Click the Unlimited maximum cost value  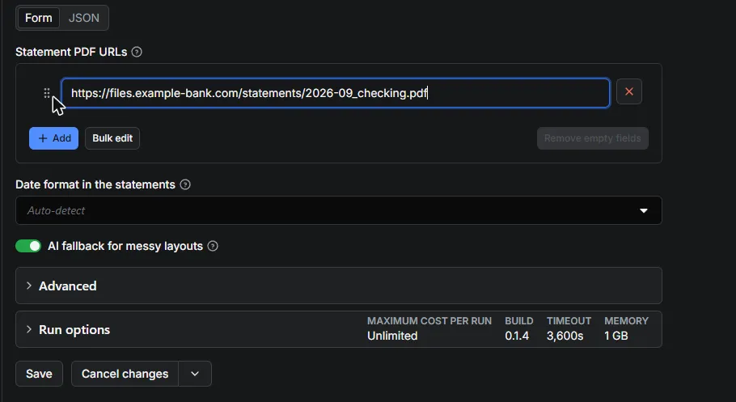tap(392, 336)
